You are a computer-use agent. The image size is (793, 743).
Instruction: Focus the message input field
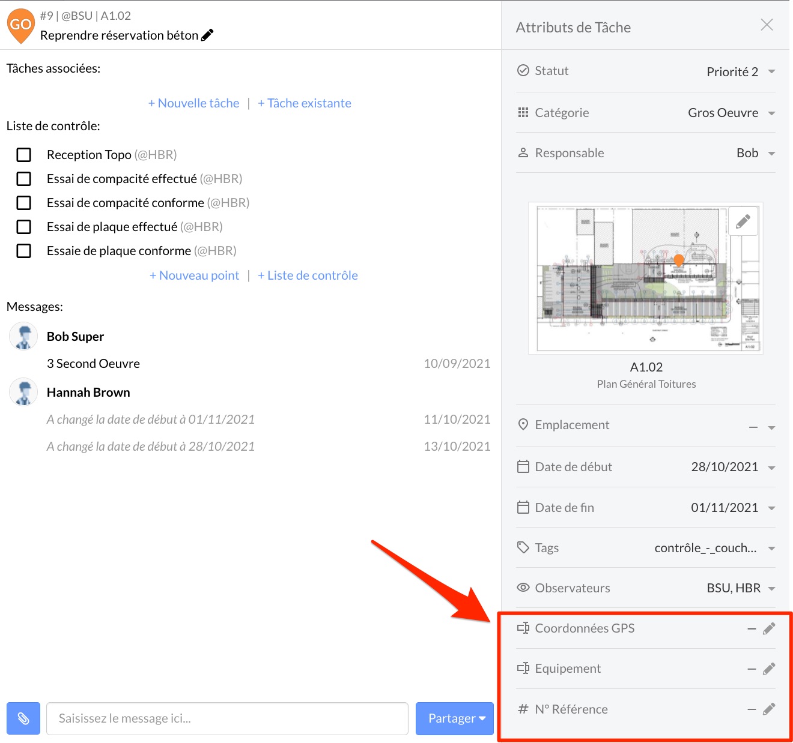click(227, 718)
